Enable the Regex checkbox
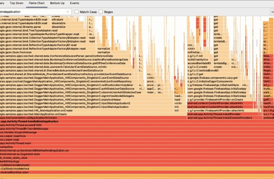Image resolution: width=274 pixels, height=179 pixels. coord(101,12)
